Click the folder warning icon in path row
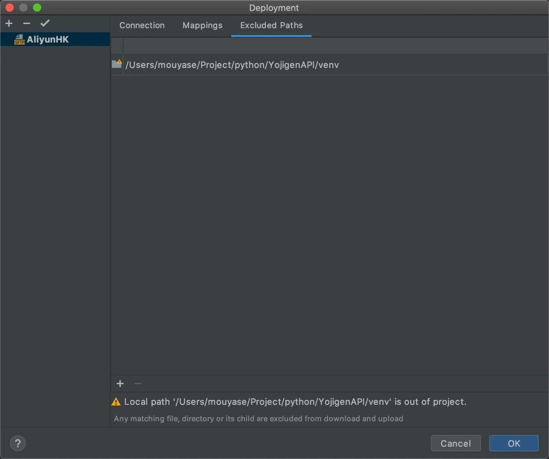Image resolution: width=549 pixels, height=459 pixels. [x=117, y=64]
